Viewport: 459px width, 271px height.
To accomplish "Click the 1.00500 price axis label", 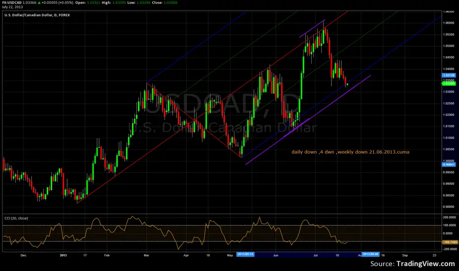I will (x=449, y=149).
